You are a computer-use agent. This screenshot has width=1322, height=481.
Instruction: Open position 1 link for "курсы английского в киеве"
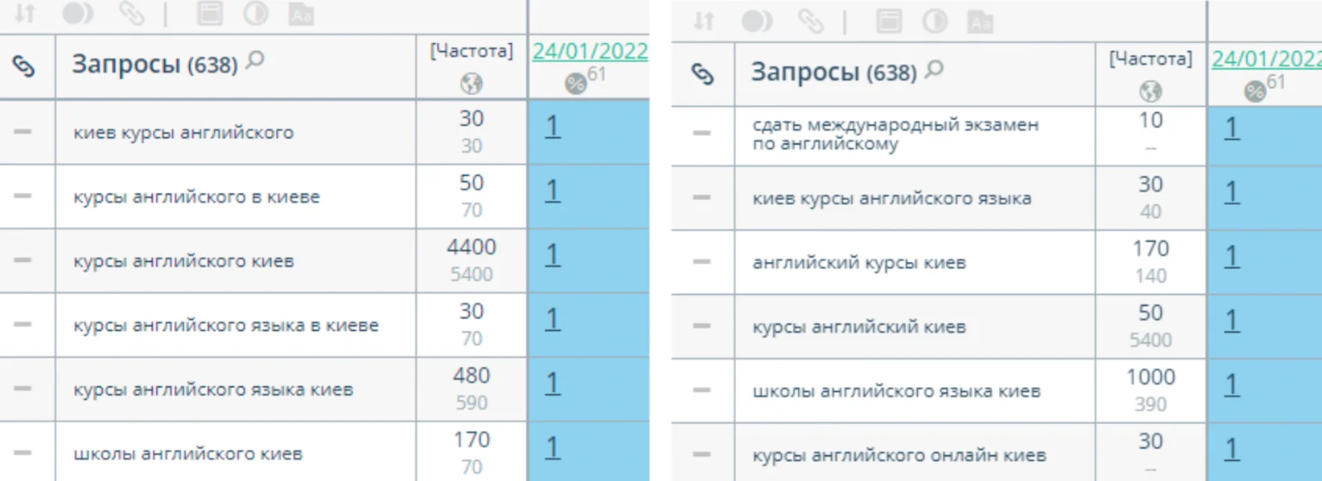click(x=553, y=191)
